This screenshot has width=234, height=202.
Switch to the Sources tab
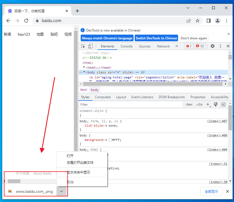(145, 46)
